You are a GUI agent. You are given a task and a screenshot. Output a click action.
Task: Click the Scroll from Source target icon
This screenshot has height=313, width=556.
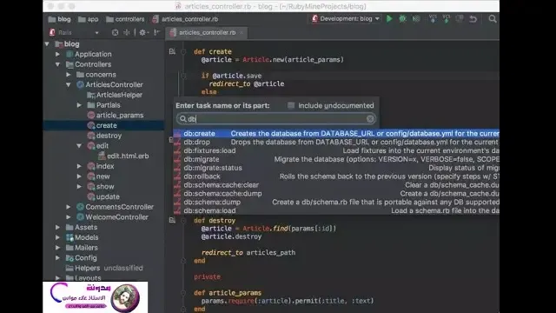point(115,33)
